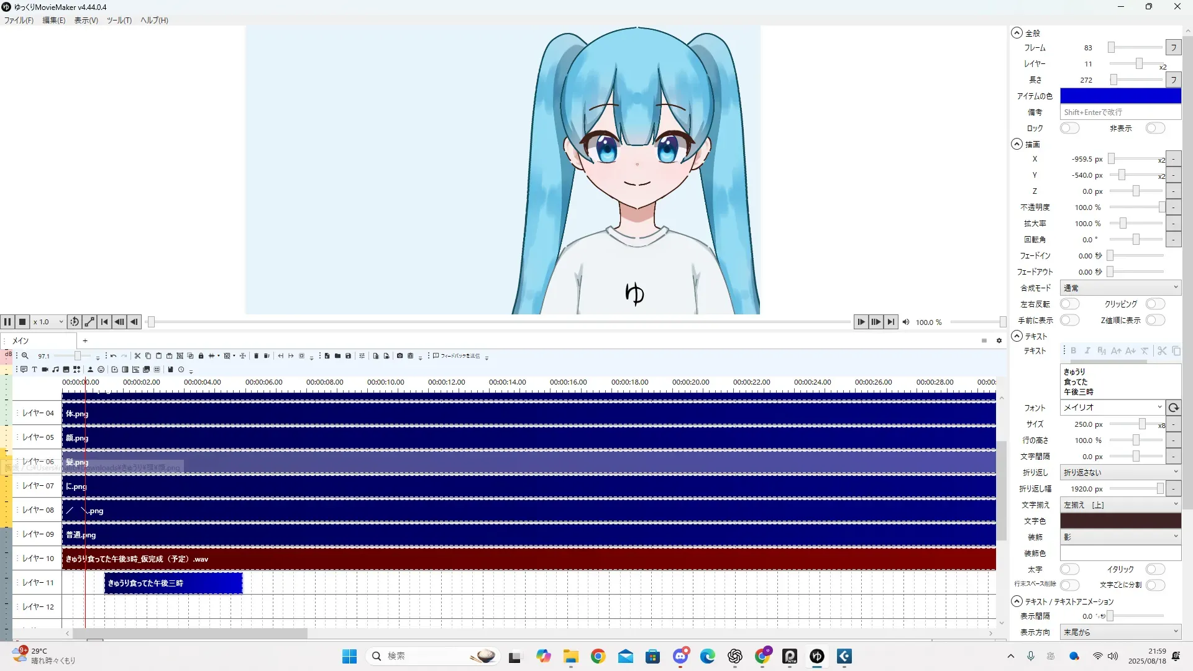Enable the 左右反転 switch

point(1069,304)
